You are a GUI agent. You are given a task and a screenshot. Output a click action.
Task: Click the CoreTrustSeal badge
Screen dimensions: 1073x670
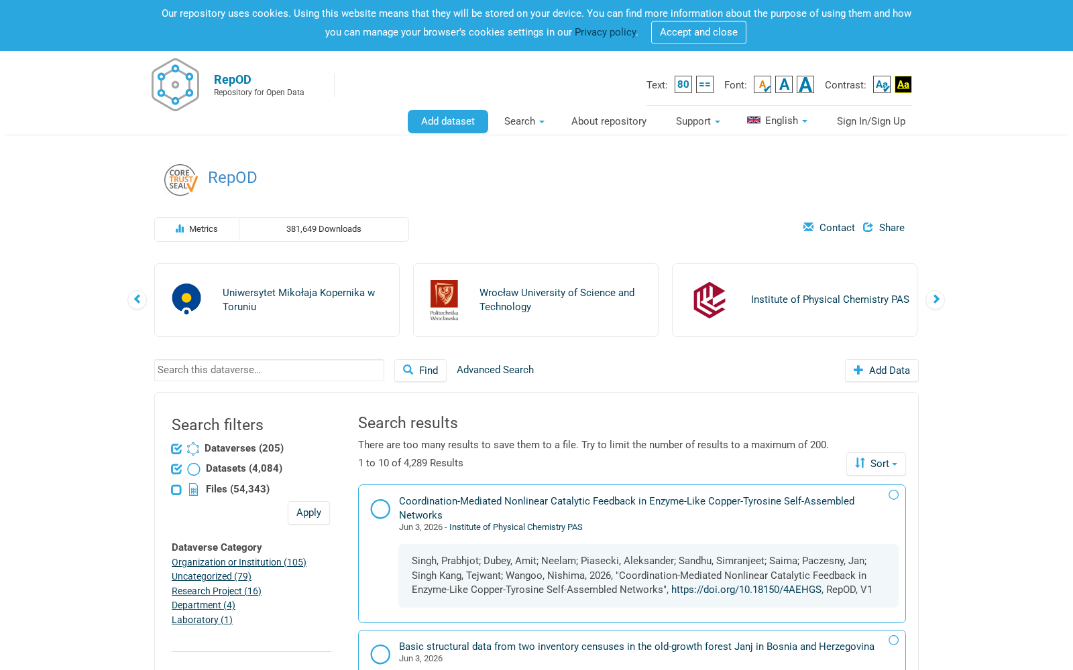181,180
